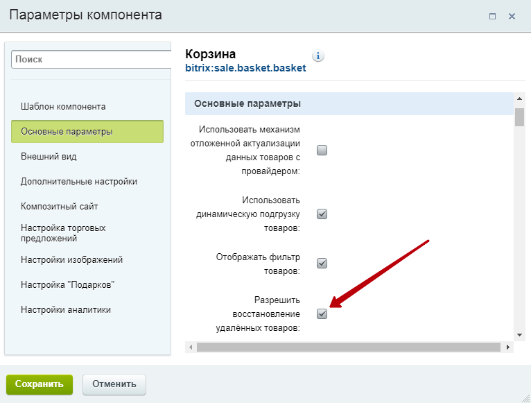The width and height of the screenshot is (531, 403).
Task: Click the vertical scrollbar down arrow
Action: tap(519, 334)
